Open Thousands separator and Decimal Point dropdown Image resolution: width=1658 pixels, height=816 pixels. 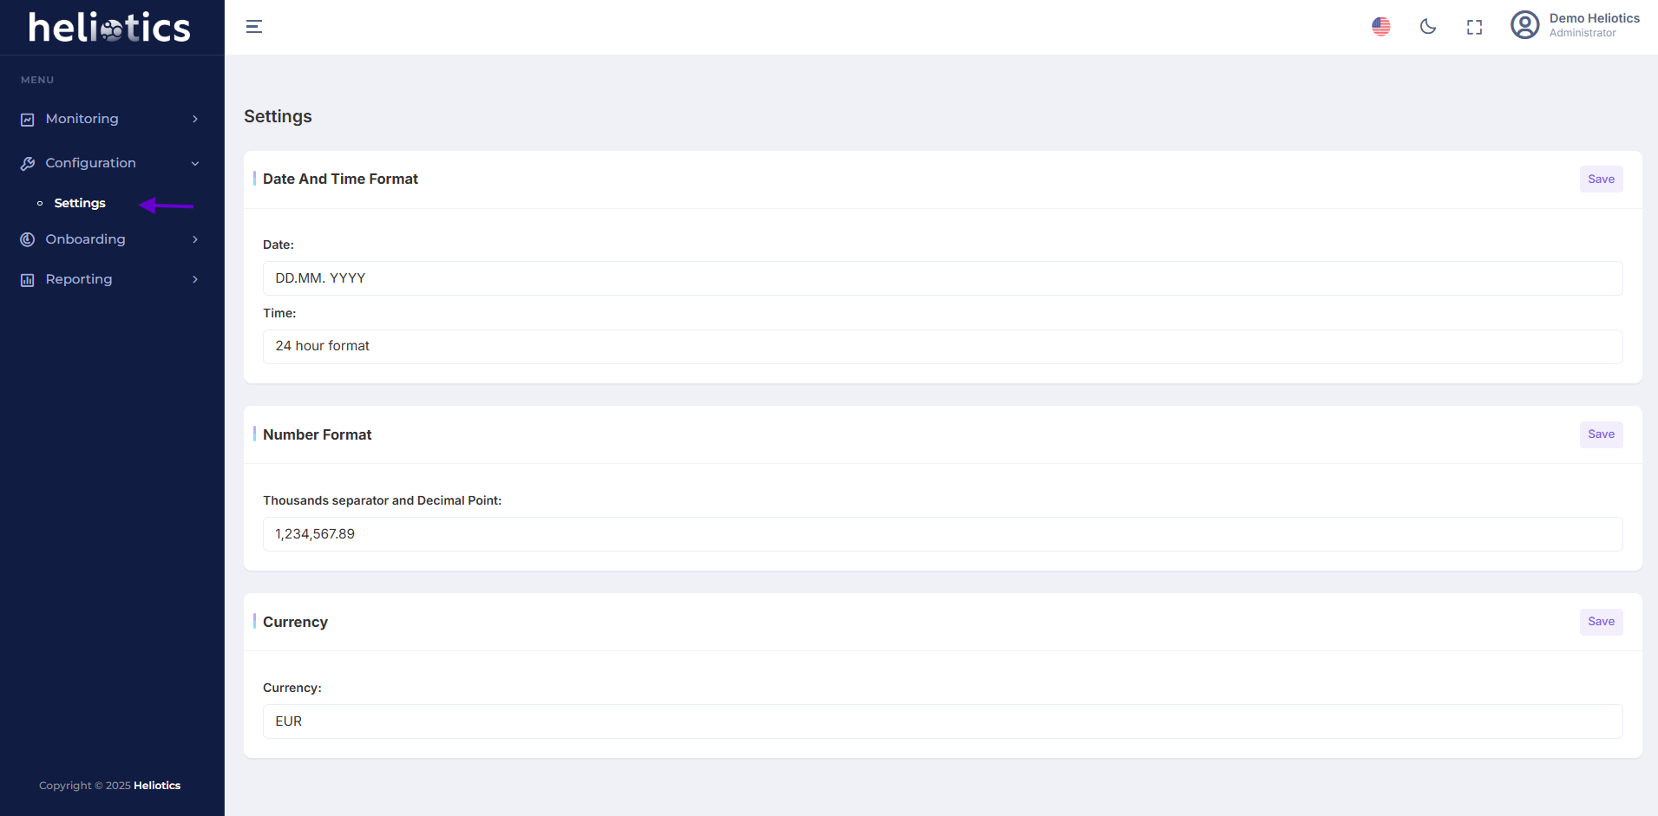click(942, 534)
